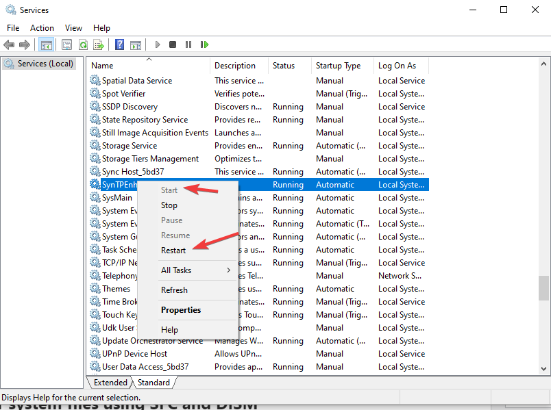
Task: Click gear icon of SysMain row
Action: tap(95, 197)
